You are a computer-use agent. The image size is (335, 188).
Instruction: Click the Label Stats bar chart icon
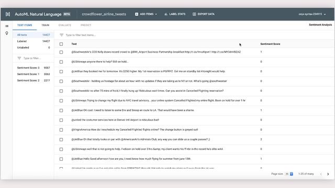166,14
